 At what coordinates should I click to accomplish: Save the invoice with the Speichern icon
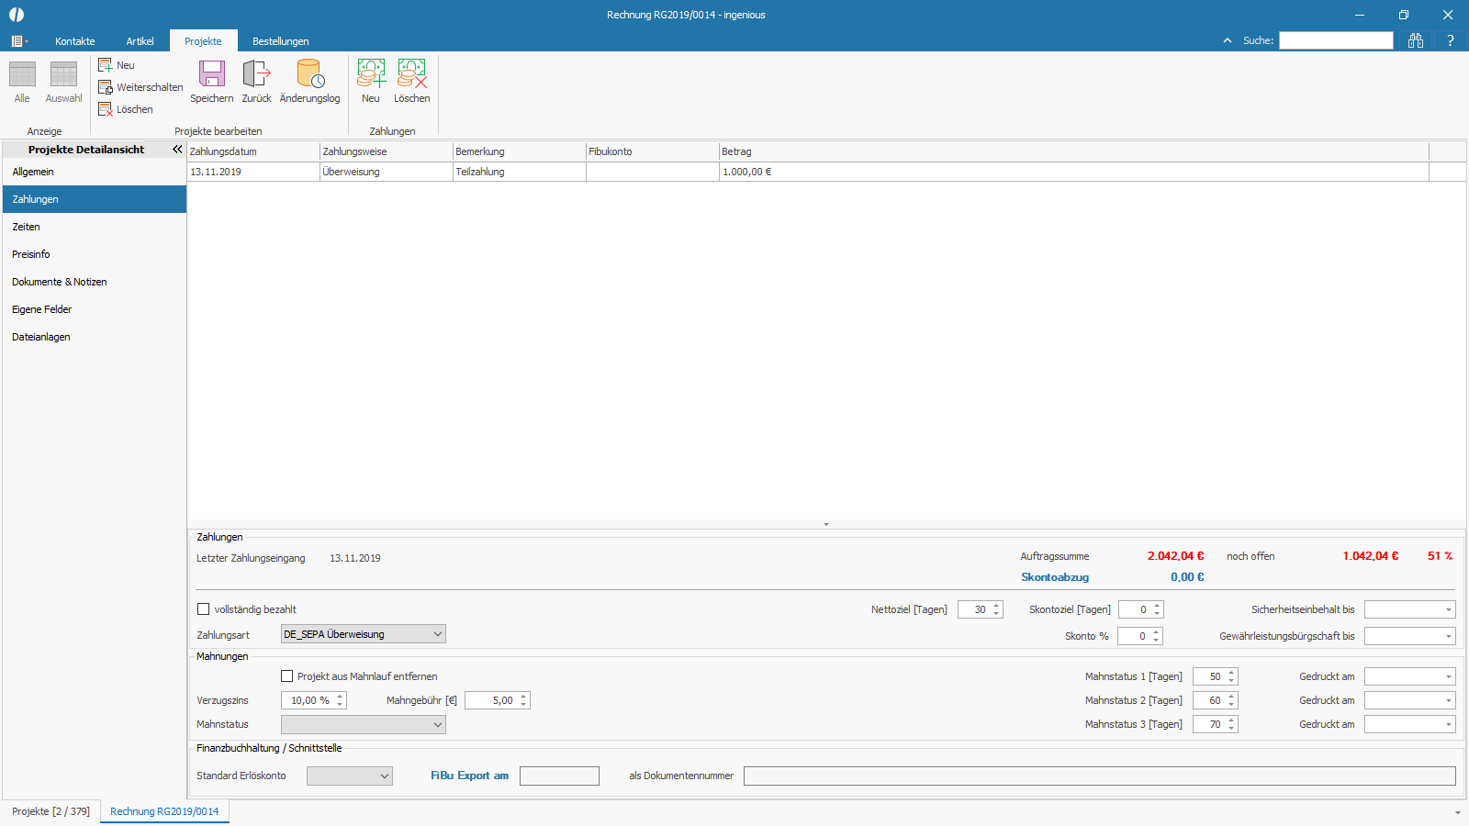pos(211,81)
